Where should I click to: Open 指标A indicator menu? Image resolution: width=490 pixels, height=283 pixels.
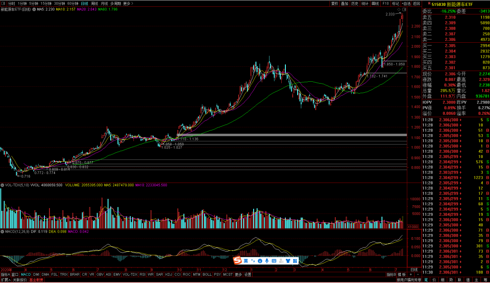pos(5,274)
